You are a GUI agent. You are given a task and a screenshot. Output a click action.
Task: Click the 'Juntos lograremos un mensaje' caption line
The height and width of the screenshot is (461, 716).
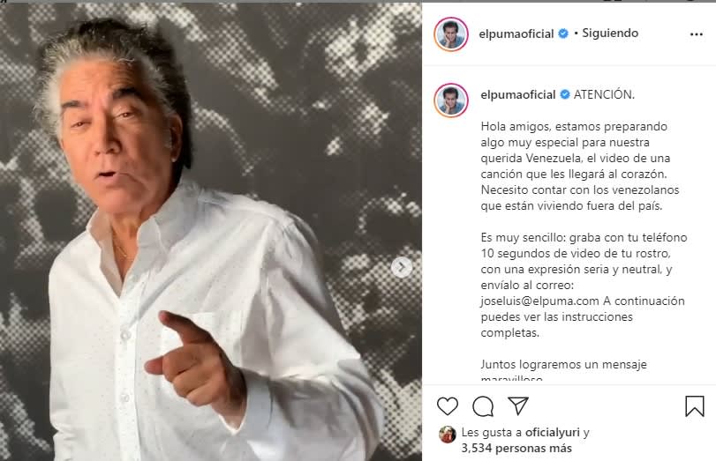coord(563,364)
